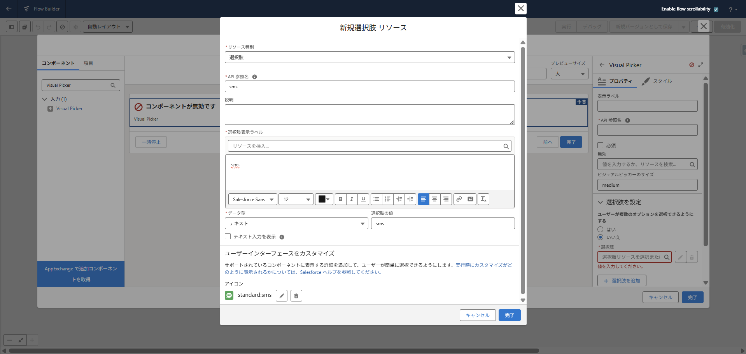Image resolution: width=746 pixels, height=354 pixels.
Task: Edit the standard:sms icon
Action: point(282,296)
